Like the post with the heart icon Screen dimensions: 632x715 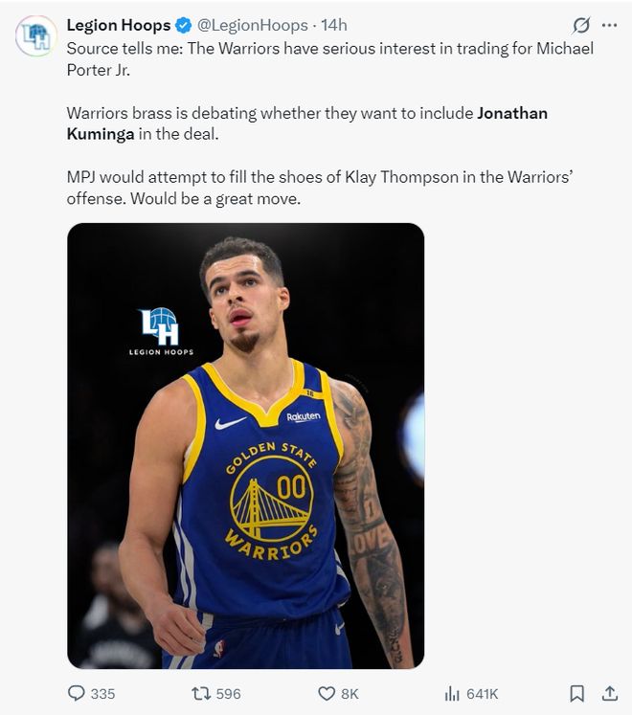point(327,693)
